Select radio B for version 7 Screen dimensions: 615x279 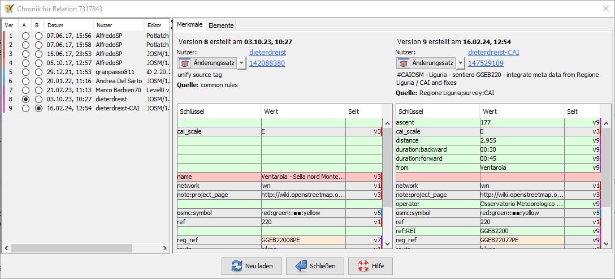point(38,90)
